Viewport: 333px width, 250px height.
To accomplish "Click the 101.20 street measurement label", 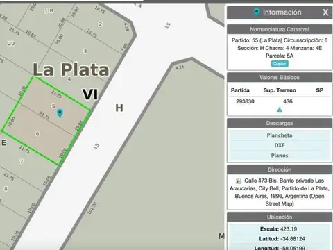I will (x=92, y=208).
